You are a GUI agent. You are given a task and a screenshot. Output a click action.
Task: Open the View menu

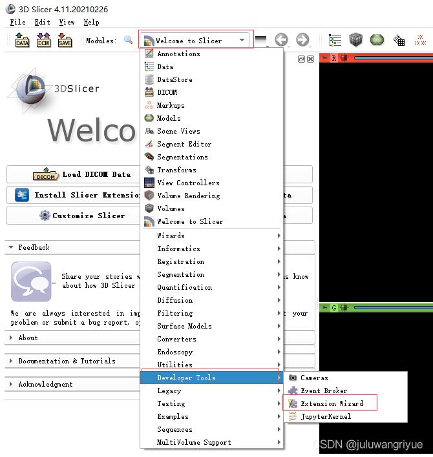click(67, 22)
